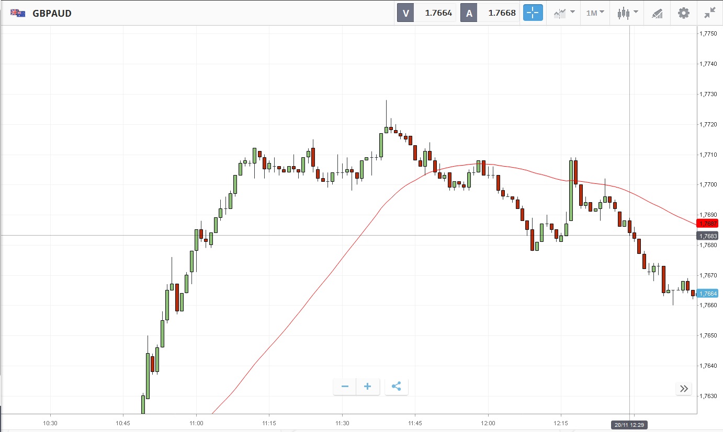Jump to latest candle with double-arrow icon

tap(684, 388)
